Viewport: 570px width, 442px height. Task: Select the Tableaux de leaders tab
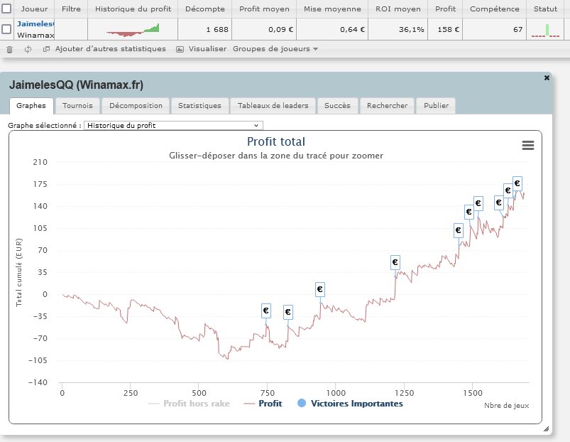[273, 106]
